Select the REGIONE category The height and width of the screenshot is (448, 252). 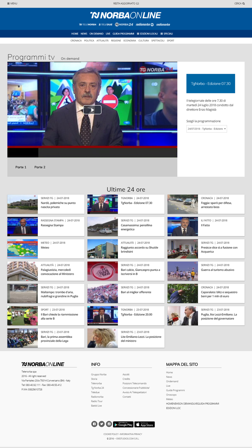click(x=116, y=41)
